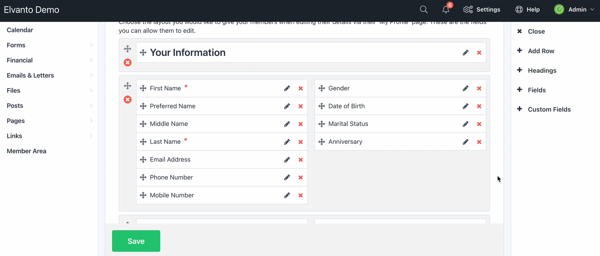Expand the Forms sidebar menu
This screenshot has height=256, width=600.
click(49, 45)
